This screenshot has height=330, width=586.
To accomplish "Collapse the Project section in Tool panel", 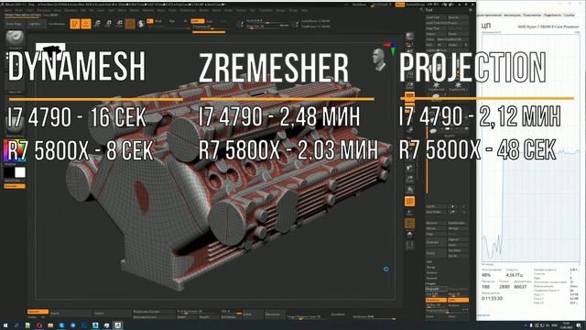I will (x=431, y=283).
